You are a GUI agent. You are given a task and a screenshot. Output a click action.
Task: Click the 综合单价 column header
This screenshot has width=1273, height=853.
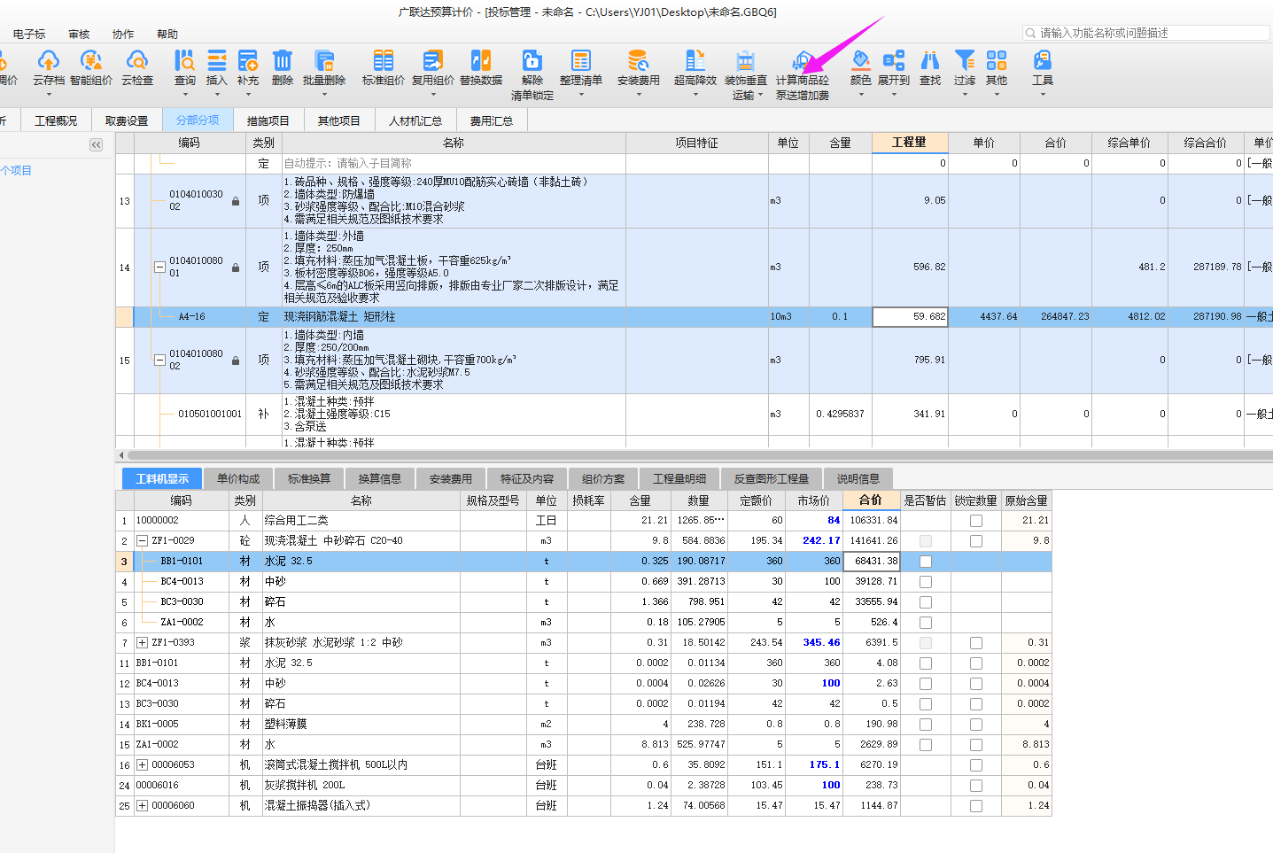tap(1129, 143)
